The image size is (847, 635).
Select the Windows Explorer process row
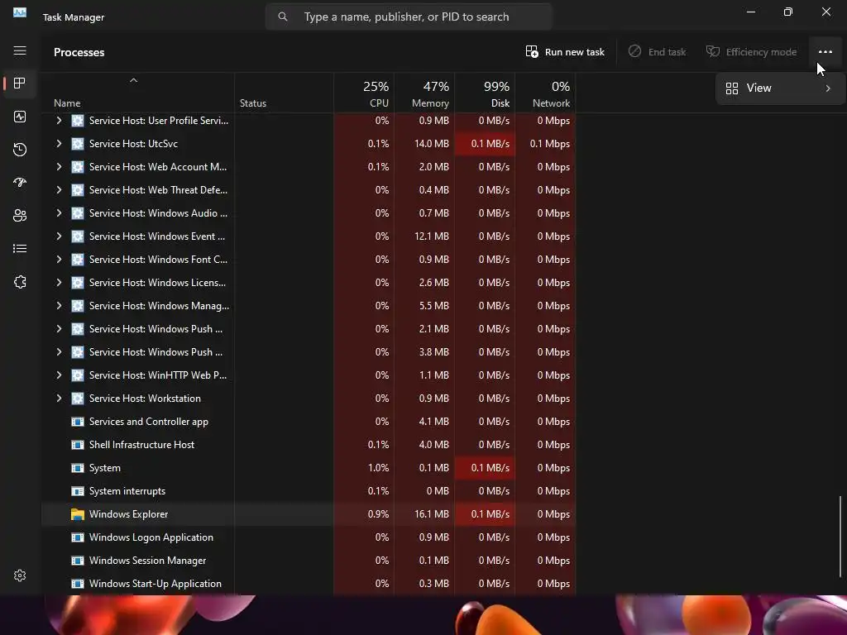[309, 514]
